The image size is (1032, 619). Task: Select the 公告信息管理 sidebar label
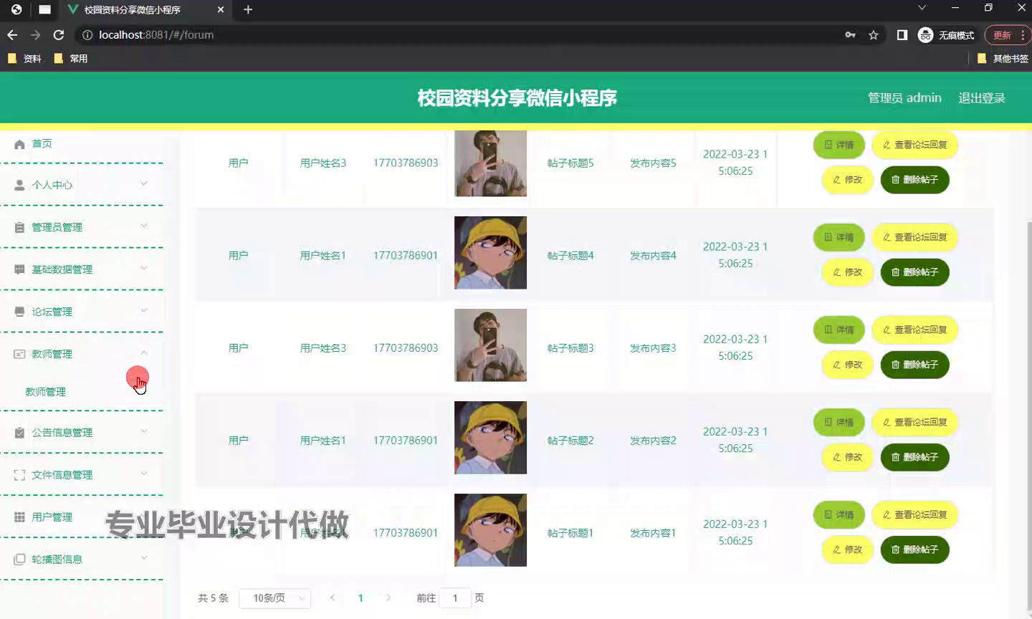pos(62,433)
